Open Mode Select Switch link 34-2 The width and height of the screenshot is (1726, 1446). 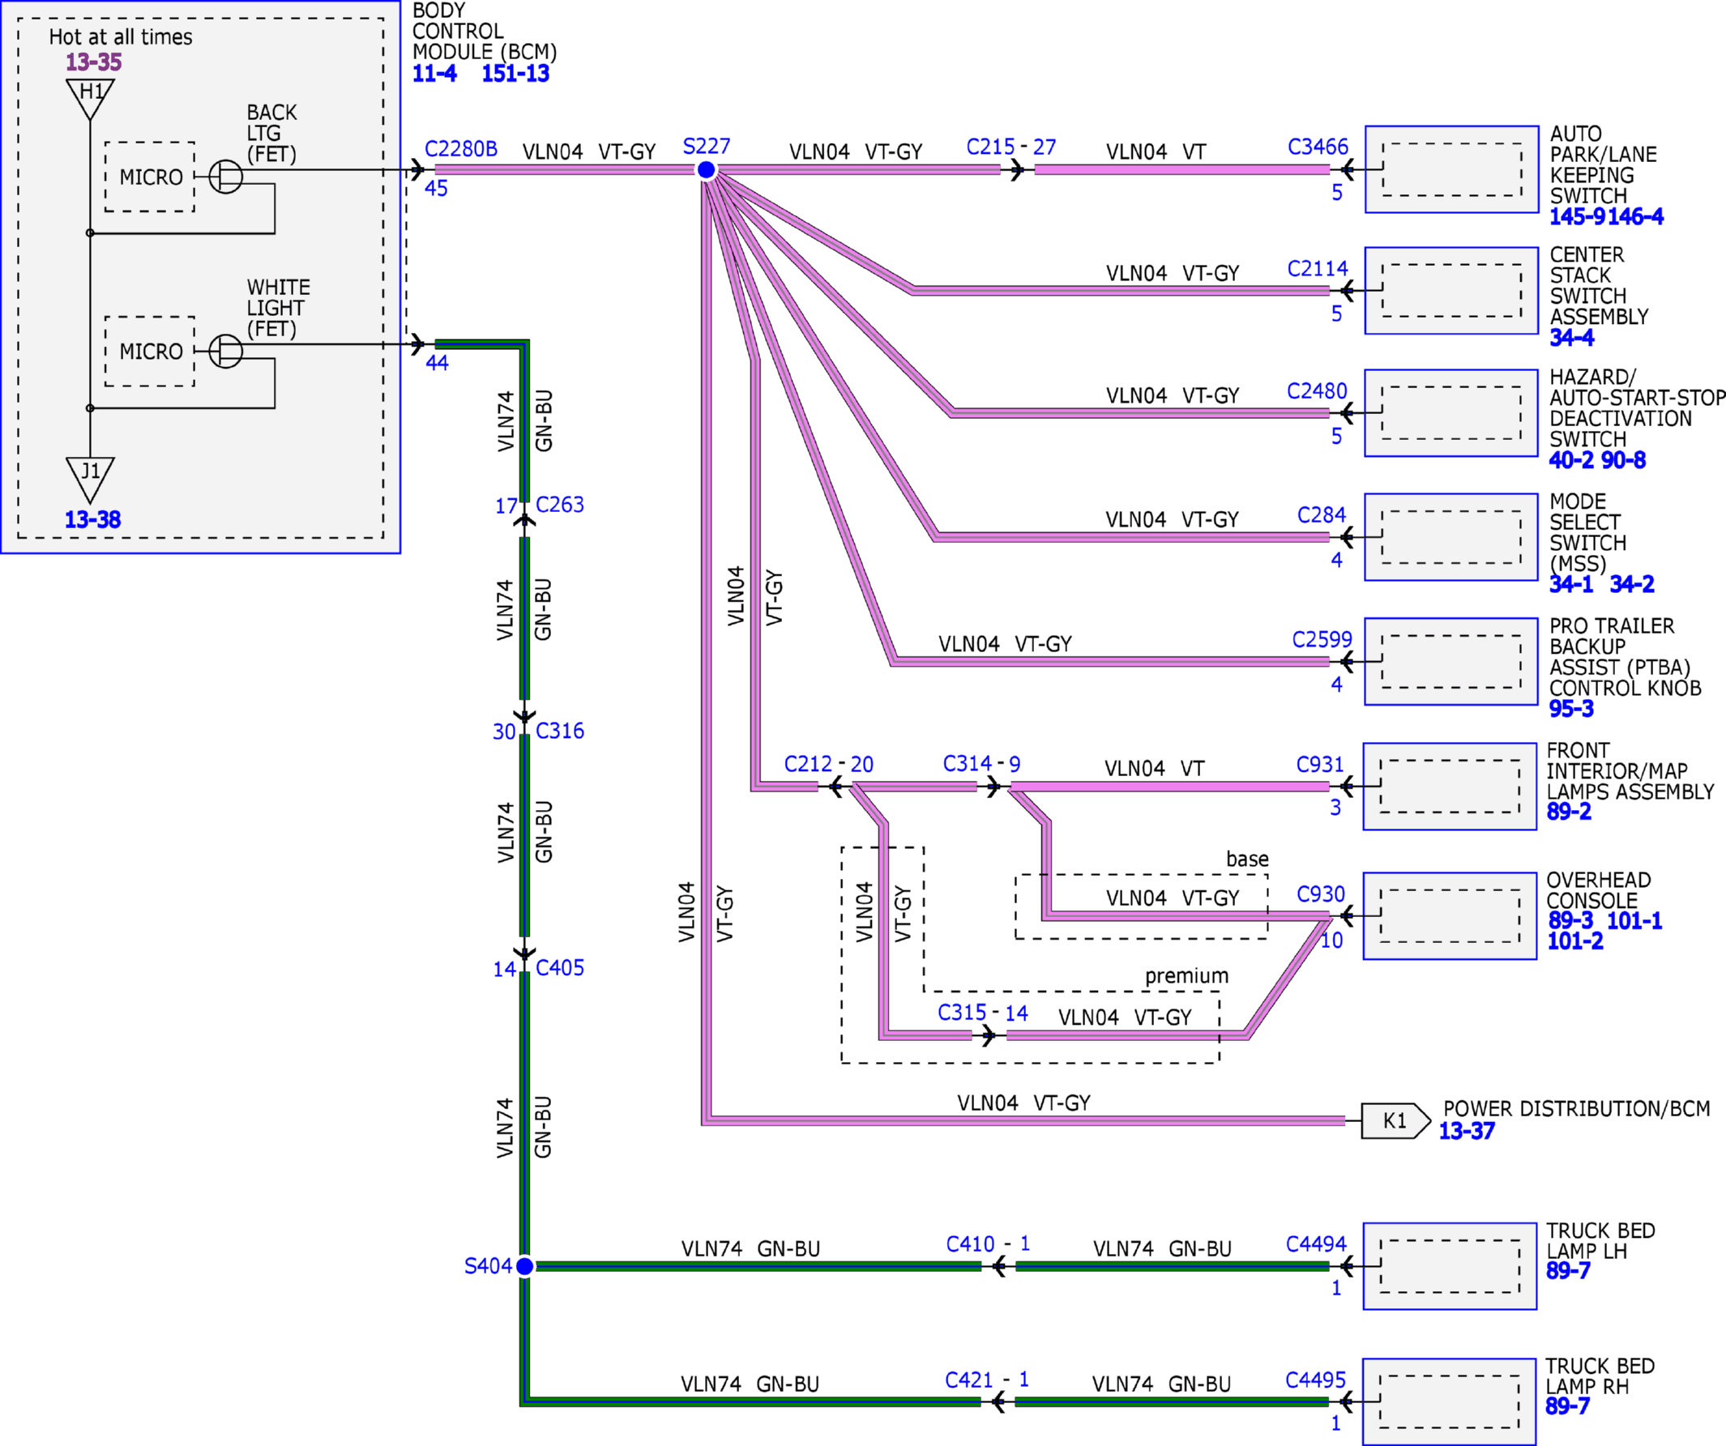(1632, 584)
